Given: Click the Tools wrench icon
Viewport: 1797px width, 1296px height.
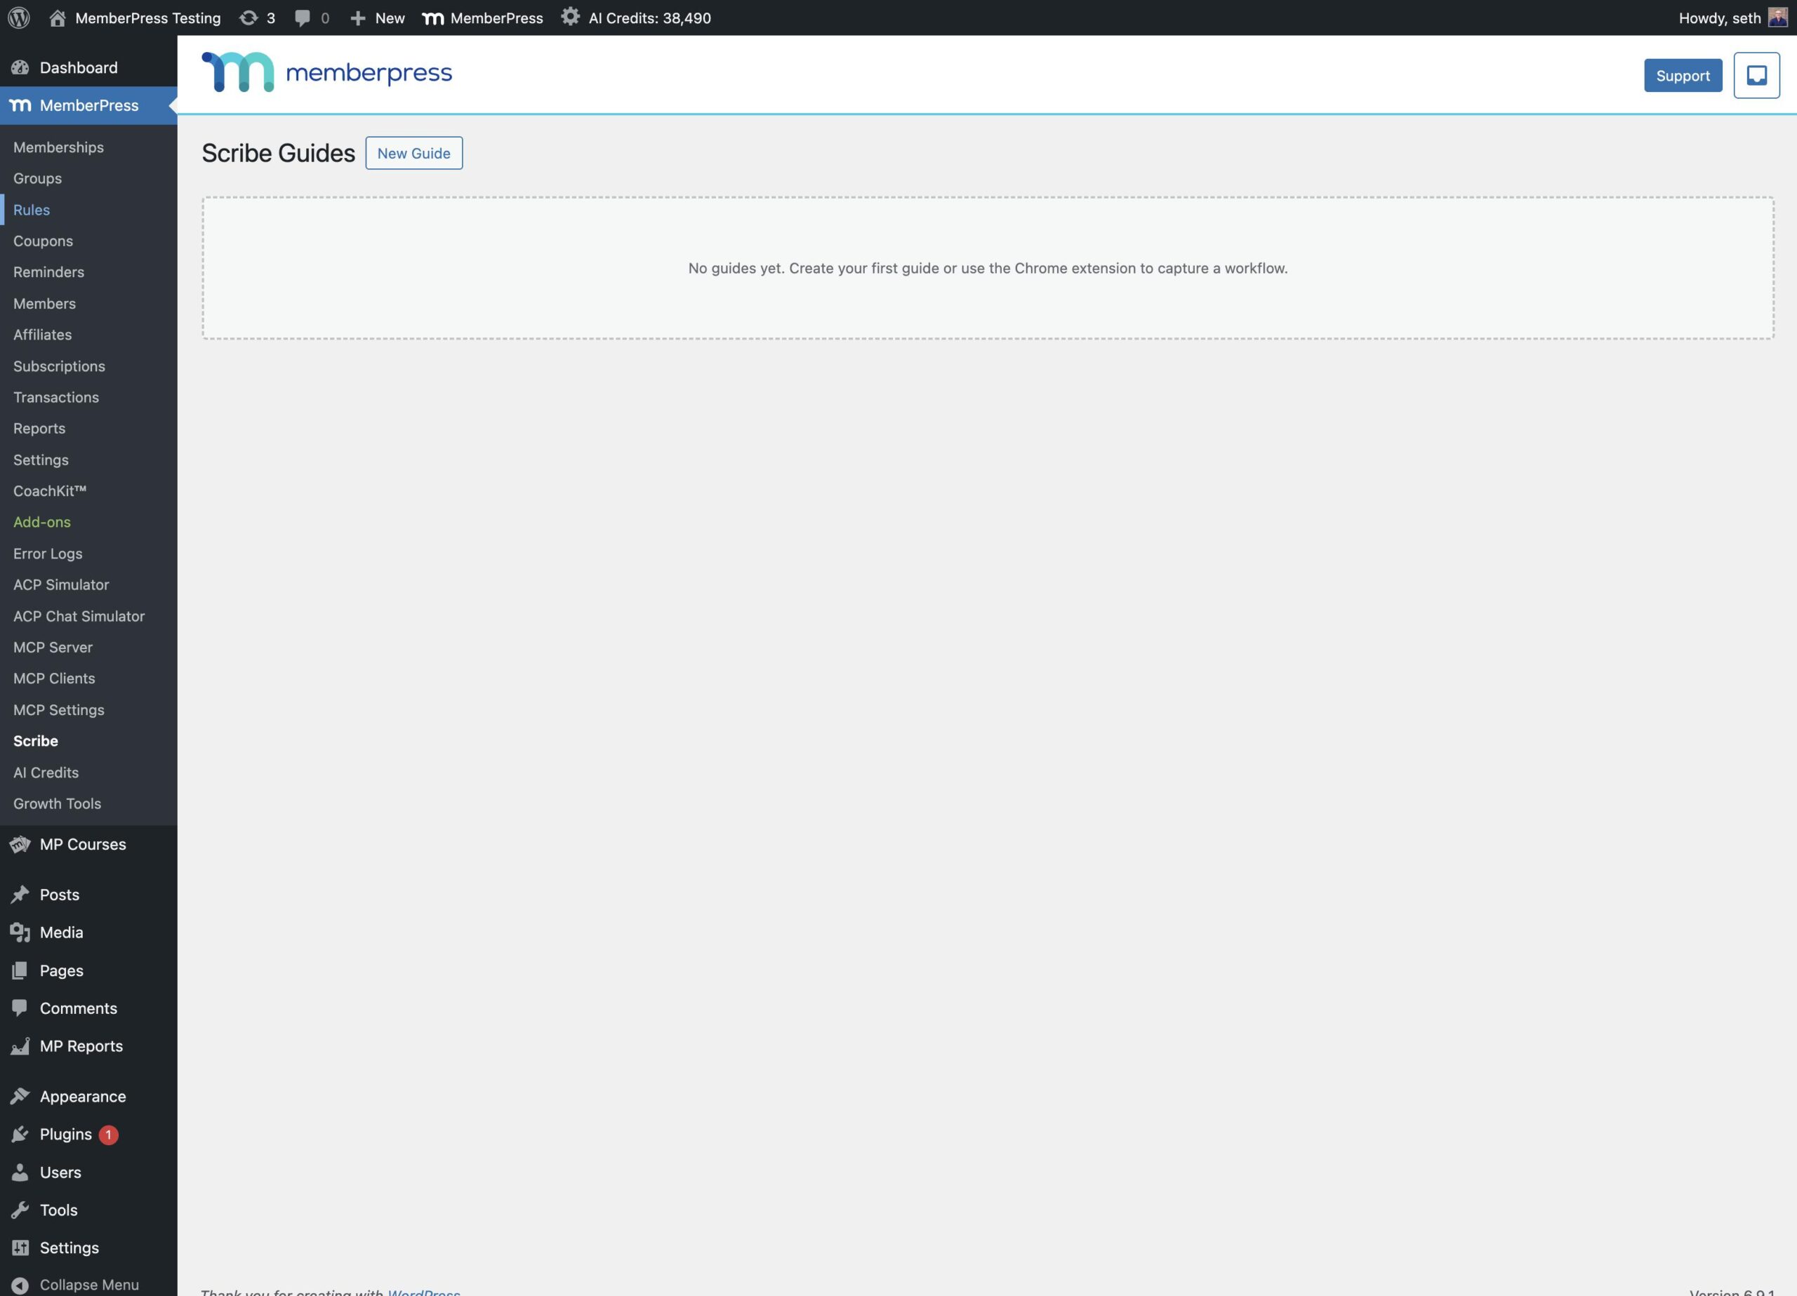Looking at the screenshot, I should tap(20, 1210).
